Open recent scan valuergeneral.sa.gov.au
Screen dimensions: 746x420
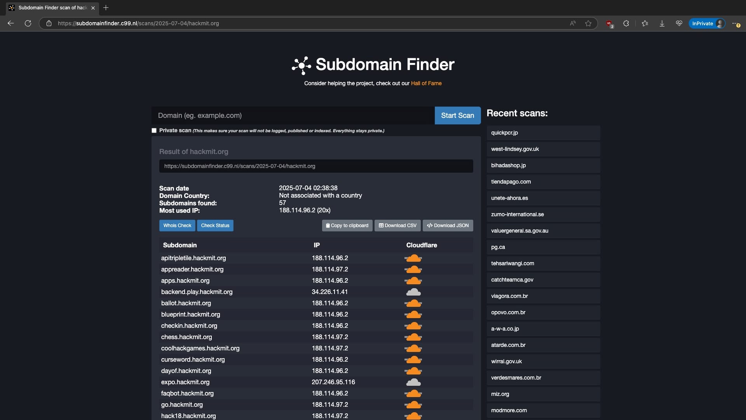[543, 231]
